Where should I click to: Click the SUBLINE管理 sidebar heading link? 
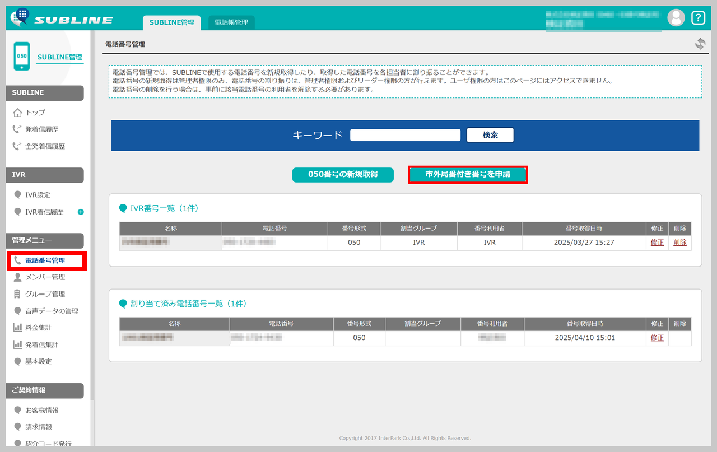pos(59,57)
